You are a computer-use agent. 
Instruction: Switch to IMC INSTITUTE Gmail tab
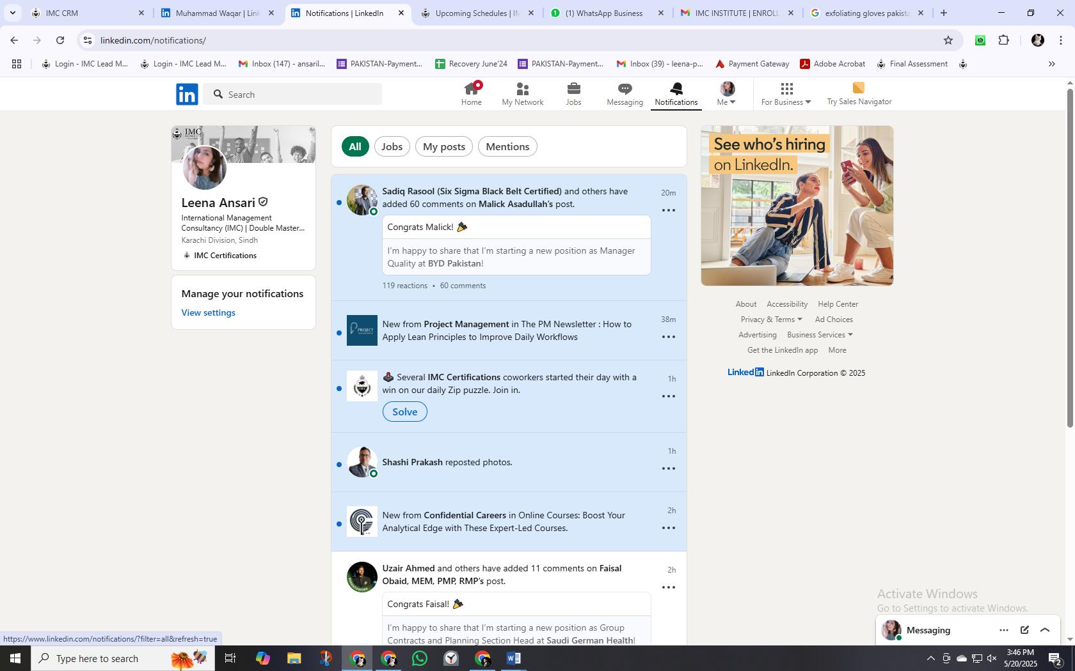[x=736, y=13]
